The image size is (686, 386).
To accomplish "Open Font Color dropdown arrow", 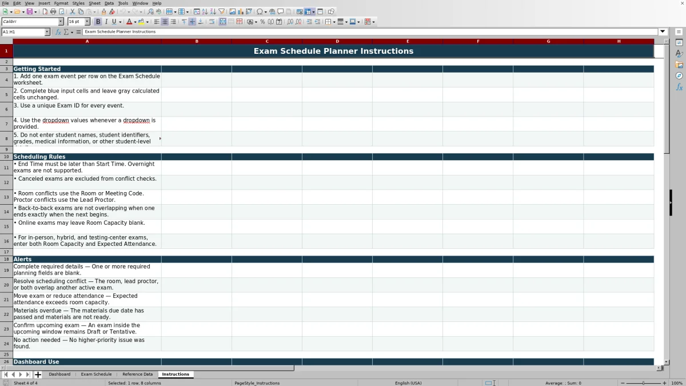I will 135,22.
